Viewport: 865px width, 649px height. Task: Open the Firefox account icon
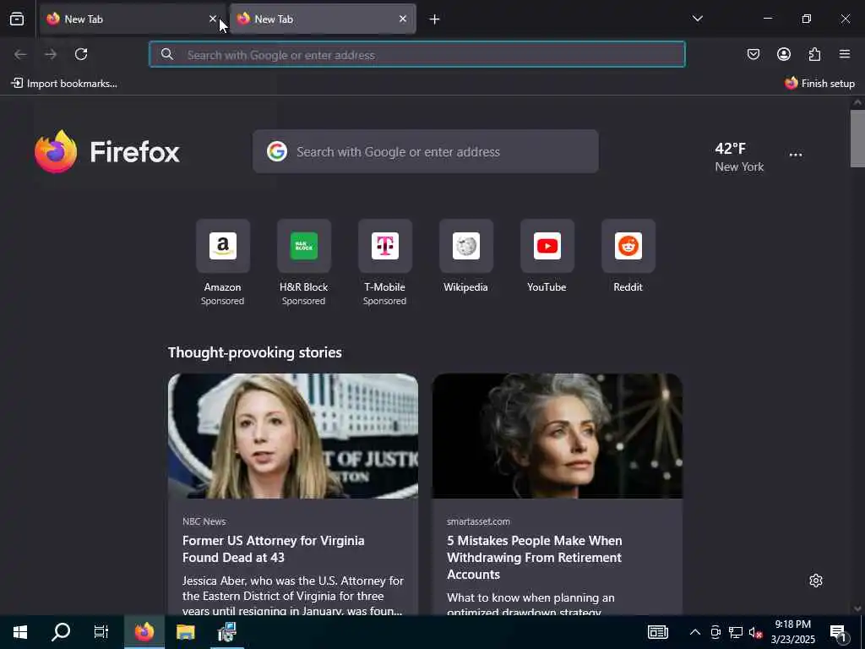784,54
